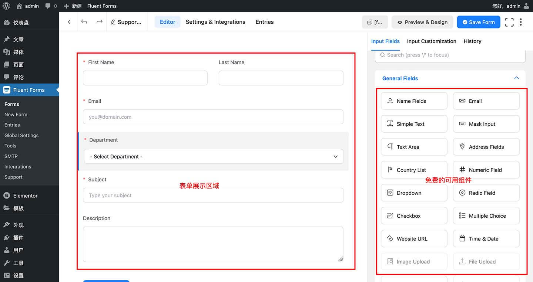
Task: Open Global Settings submenu
Action: 21,135
